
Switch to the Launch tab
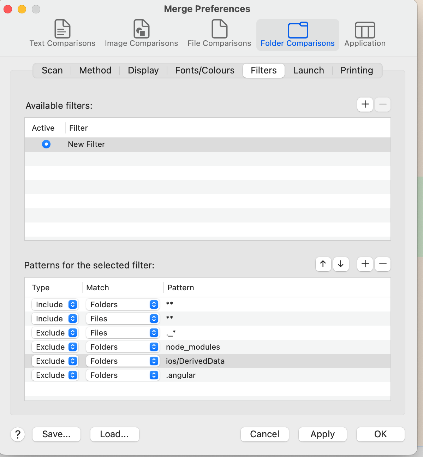click(x=309, y=70)
